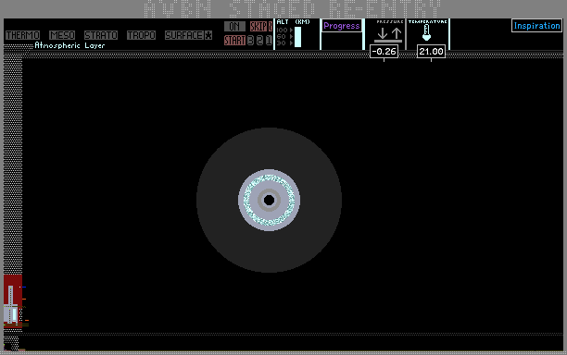The image size is (567, 355).
Task: Click countdown digit 1
Action: [269, 40]
